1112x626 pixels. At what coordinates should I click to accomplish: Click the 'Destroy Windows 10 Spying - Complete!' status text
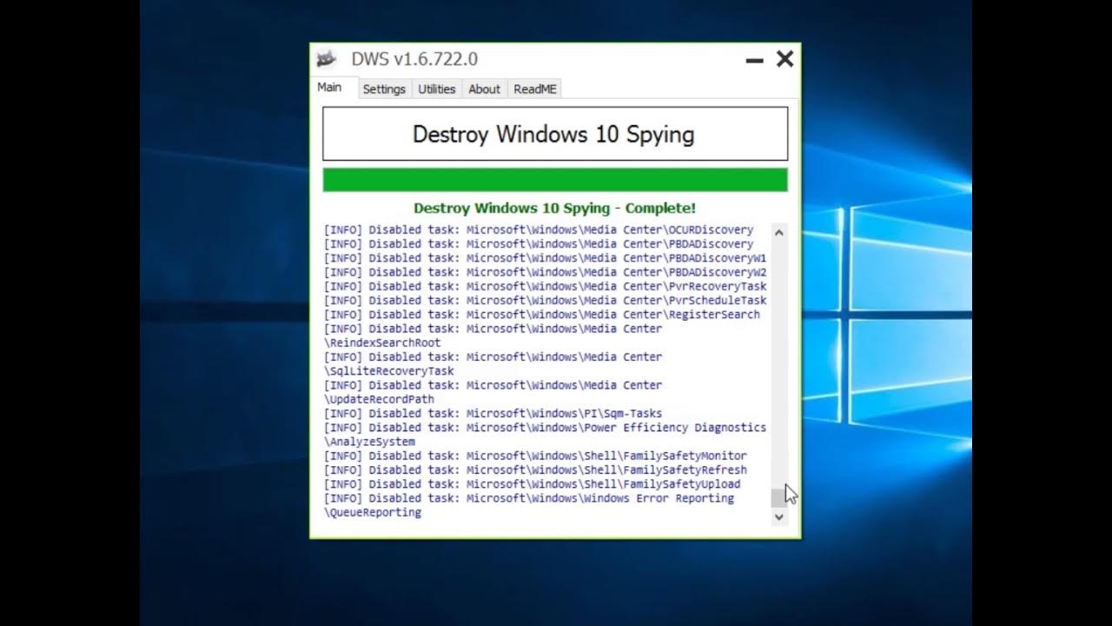(555, 209)
